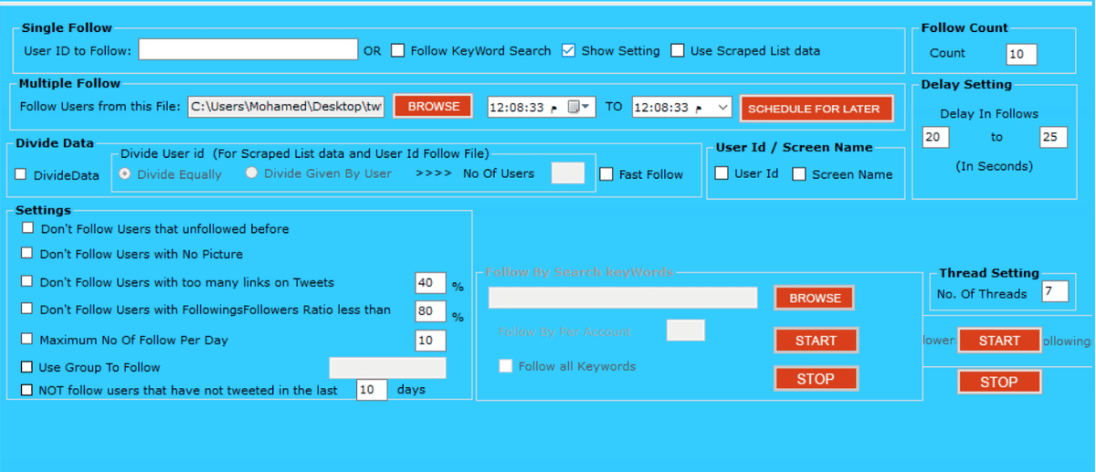Click STOP in Follow By Search KeyWords
Image resolution: width=1096 pixels, height=472 pixels.
click(x=816, y=379)
